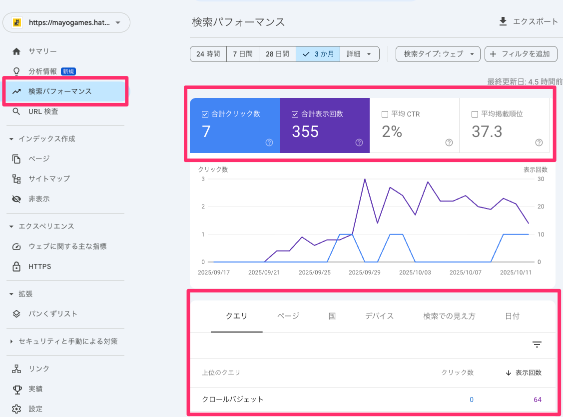The image size is (563, 417).
Task: Click the help icon on 平均掲載順位 card
Action: point(539,142)
